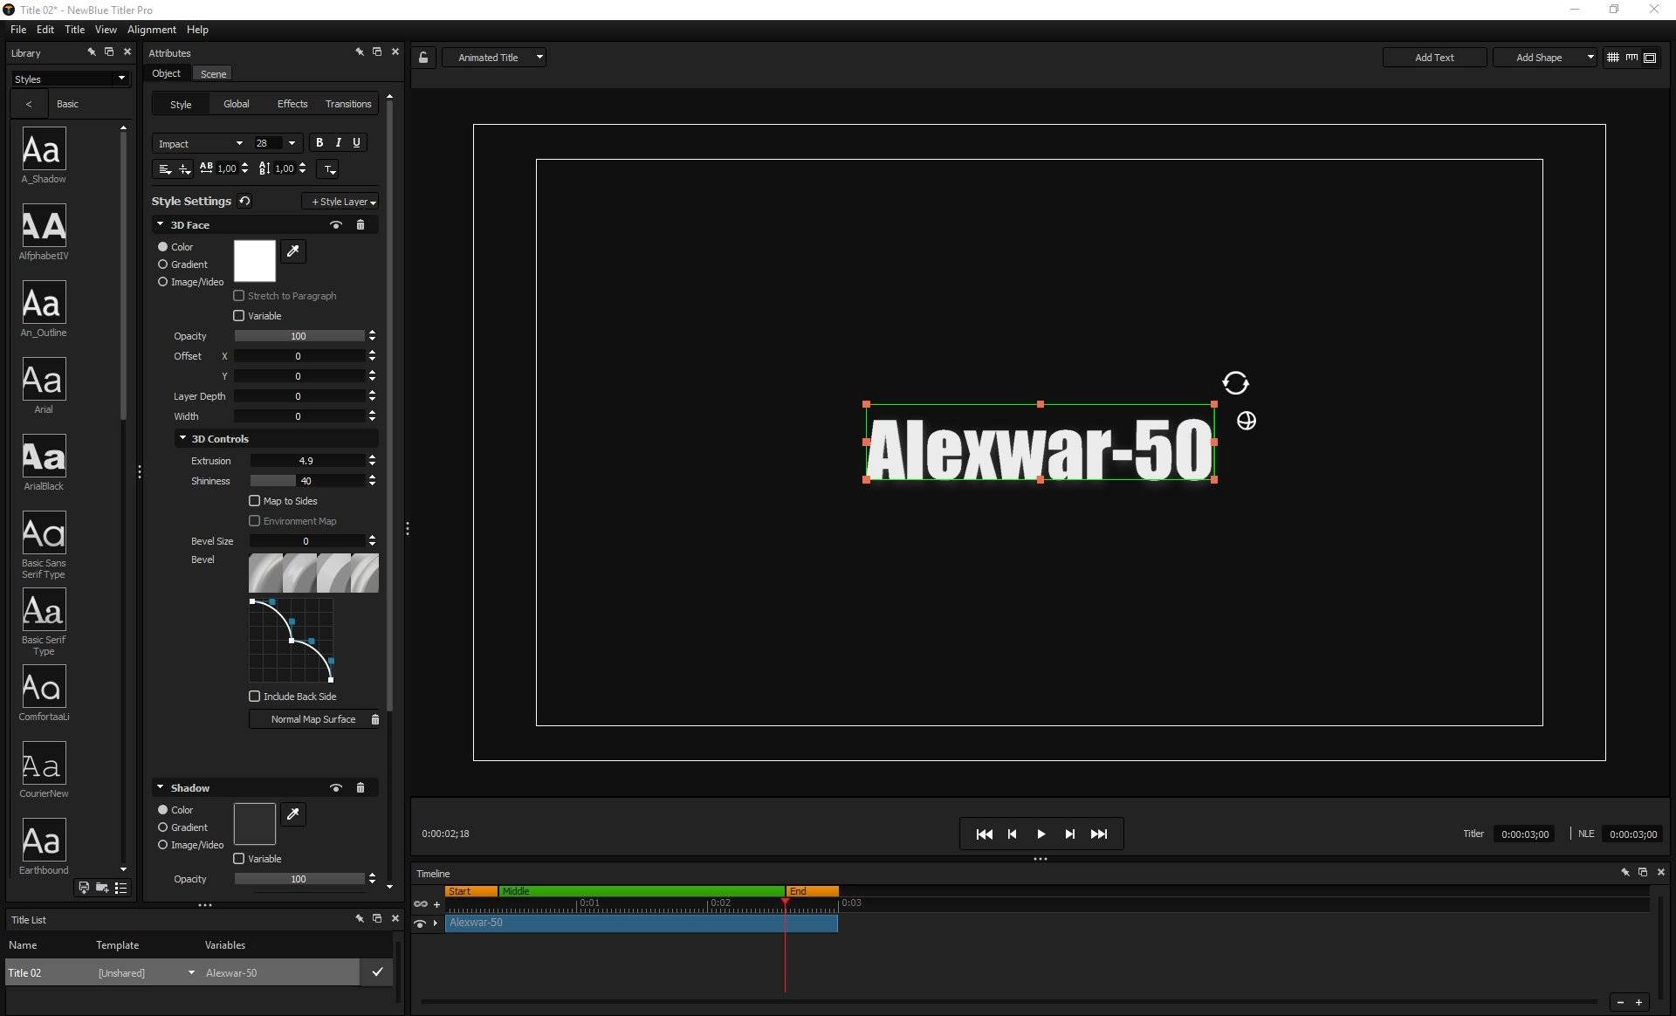Step forward one frame
Image resolution: width=1676 pixels, height=1016 pixels.
pos(1069,834)
